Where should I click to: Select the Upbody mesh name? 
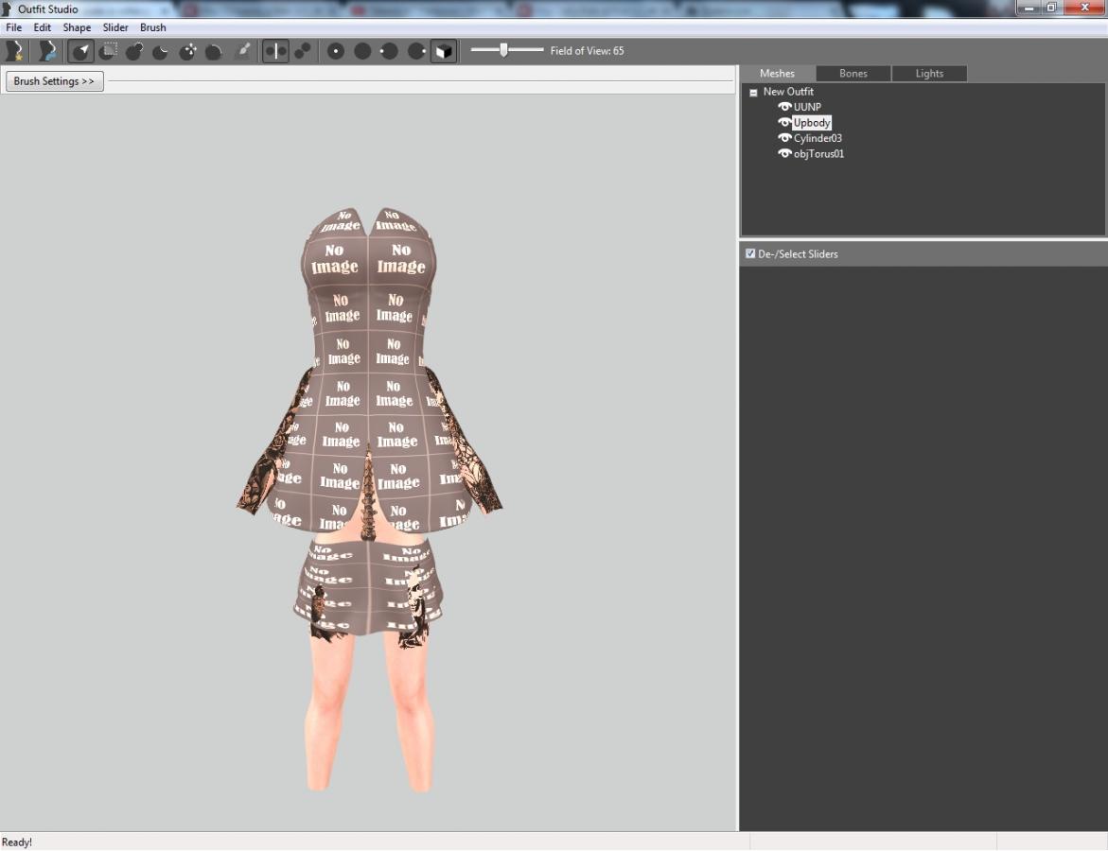(811, 123)
